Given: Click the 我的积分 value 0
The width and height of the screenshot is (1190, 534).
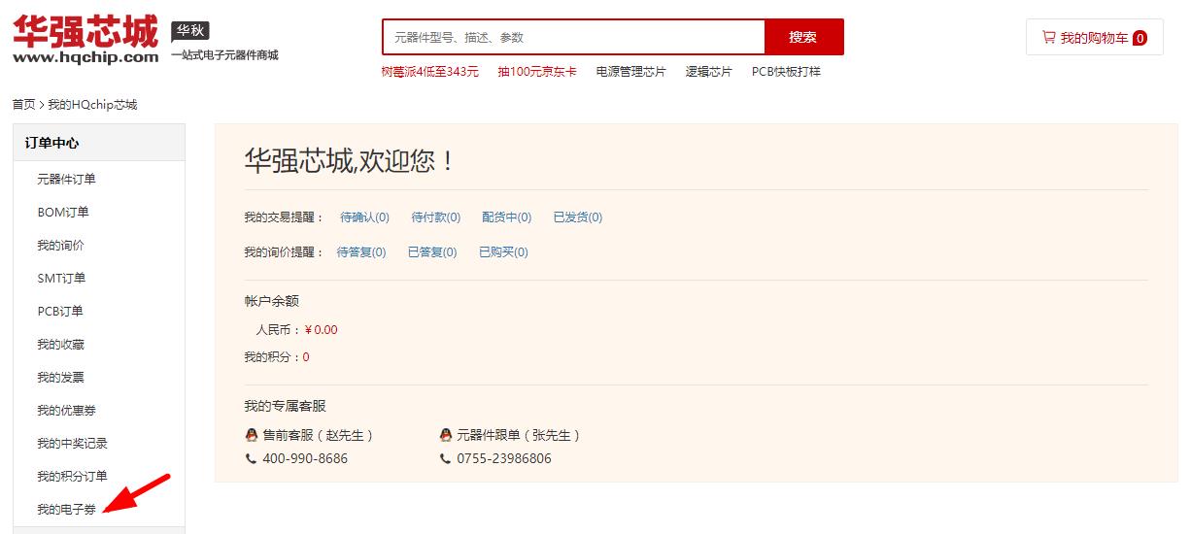Looking at the screenshot, I should click(x=306, y=357).
